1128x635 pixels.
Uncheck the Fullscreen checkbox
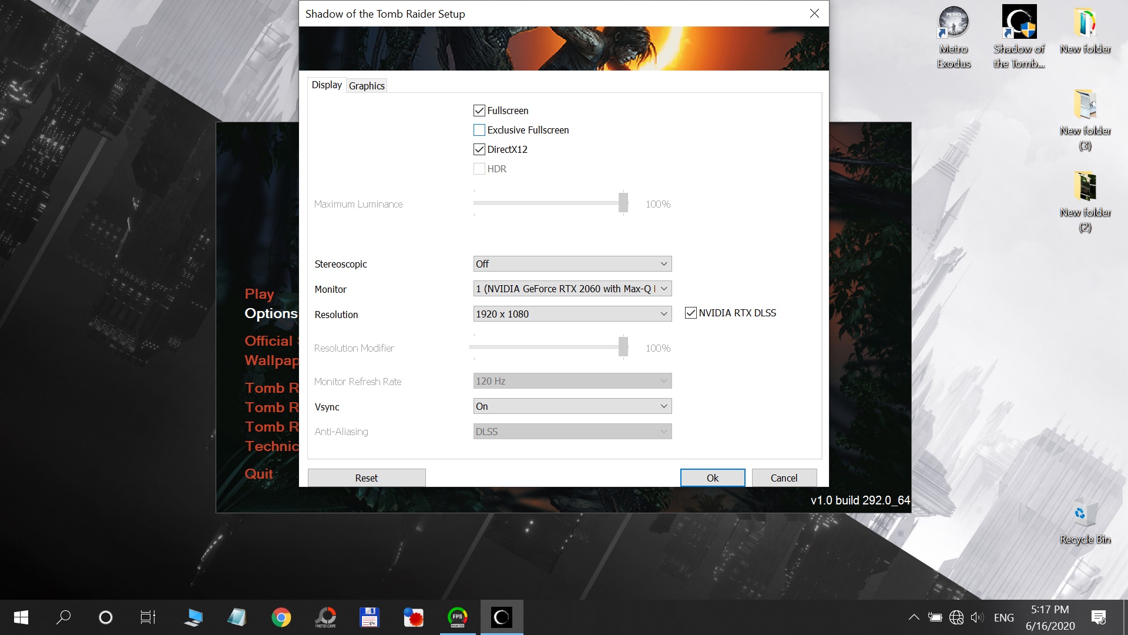click(x=479, y=111)
